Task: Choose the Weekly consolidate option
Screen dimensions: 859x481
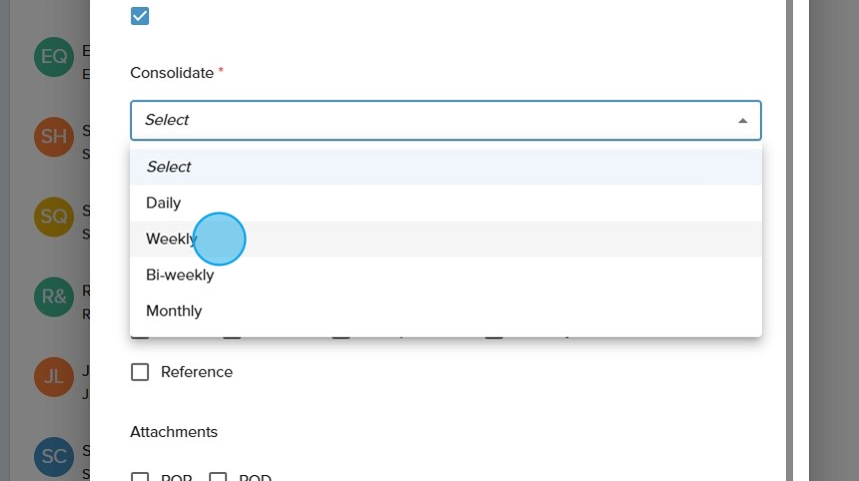Action: (171, 239)
